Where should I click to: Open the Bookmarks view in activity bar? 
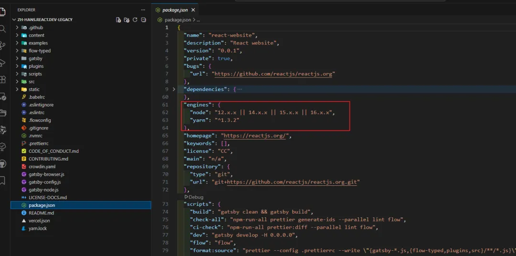2,181
